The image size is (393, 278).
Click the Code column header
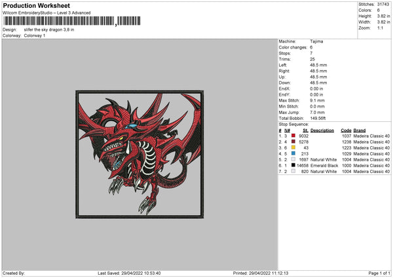(x=346, y=130)
